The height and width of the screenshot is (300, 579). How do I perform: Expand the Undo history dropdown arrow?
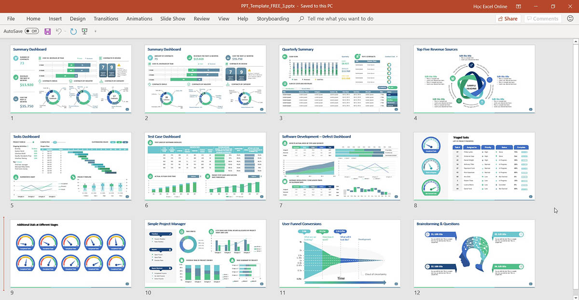coord(65,31)
